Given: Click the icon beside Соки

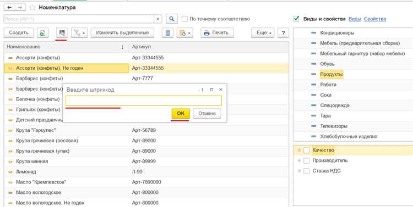Looking at the screenshot, I should click(x=313, y=95).
